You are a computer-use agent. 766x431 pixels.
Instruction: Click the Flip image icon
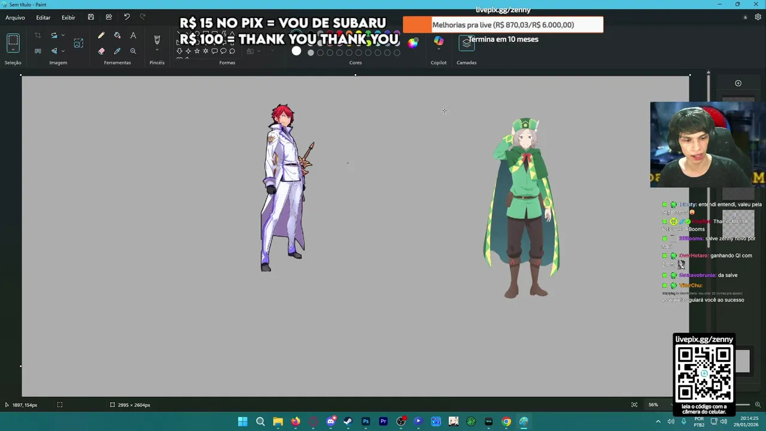(54, 51)
